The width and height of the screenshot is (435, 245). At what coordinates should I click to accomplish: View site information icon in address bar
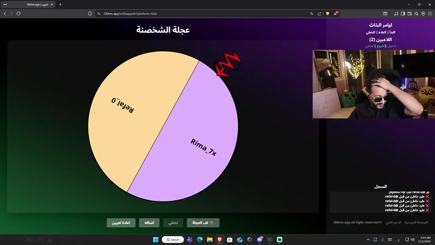click(x=99, y=14)
